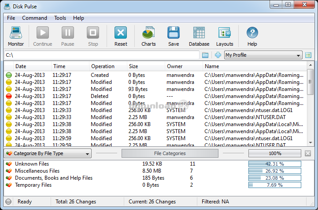318x210 pixels.
Task: Click the 42.31 % progress bar
Action: tap(275, 164)
